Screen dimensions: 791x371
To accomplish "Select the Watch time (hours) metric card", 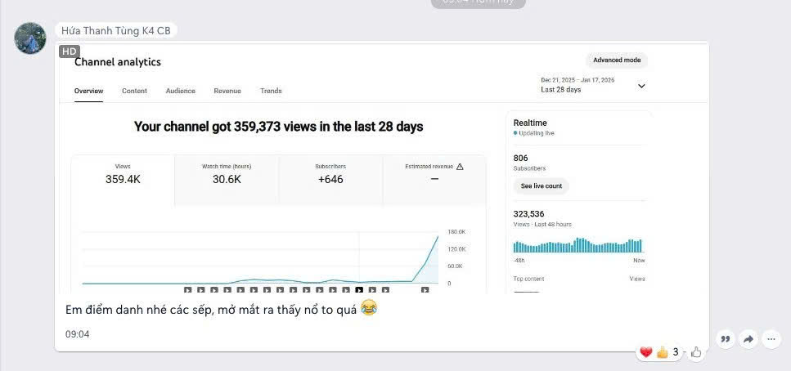I will [227, 180].
